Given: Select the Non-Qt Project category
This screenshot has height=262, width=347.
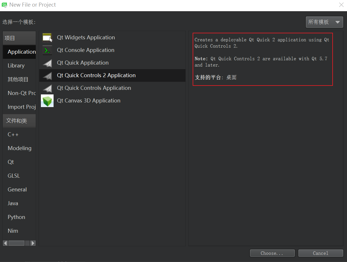Looking at the screenshot, I should coord(19,93).
